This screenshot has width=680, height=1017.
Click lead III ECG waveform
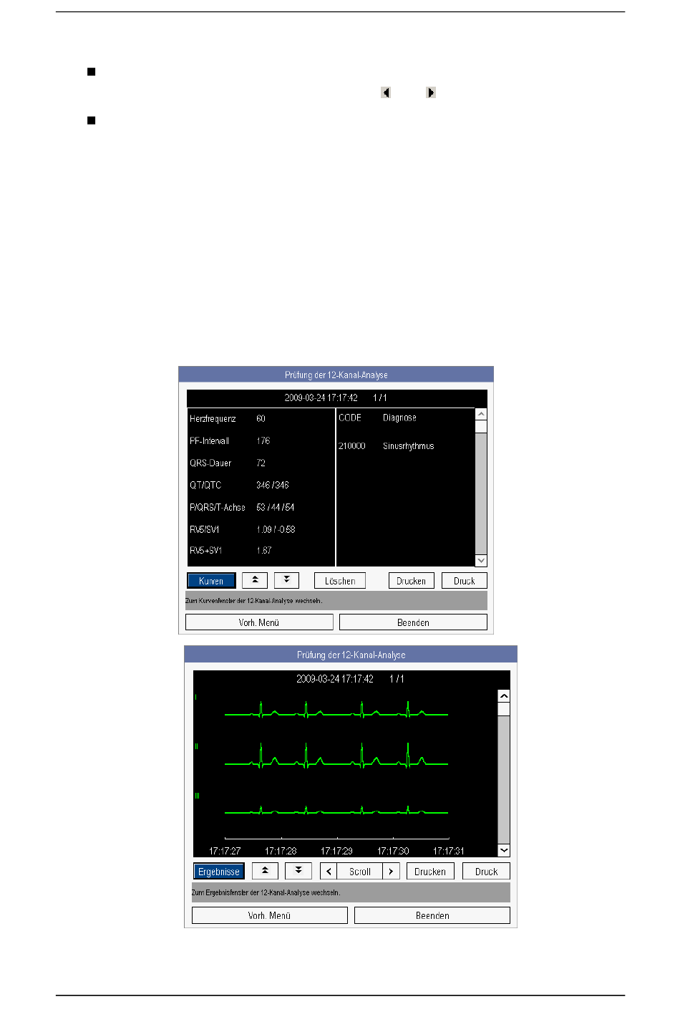click(336, 811)
